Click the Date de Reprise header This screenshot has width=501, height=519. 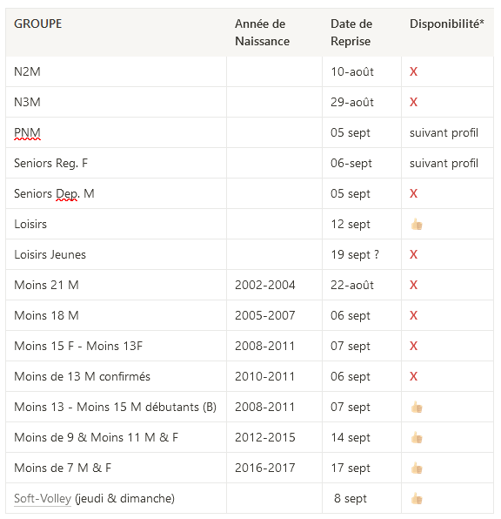point(351,32)
